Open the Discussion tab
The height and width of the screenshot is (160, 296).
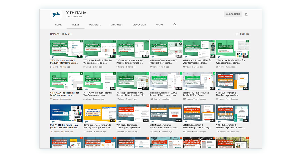coord(139,25)
